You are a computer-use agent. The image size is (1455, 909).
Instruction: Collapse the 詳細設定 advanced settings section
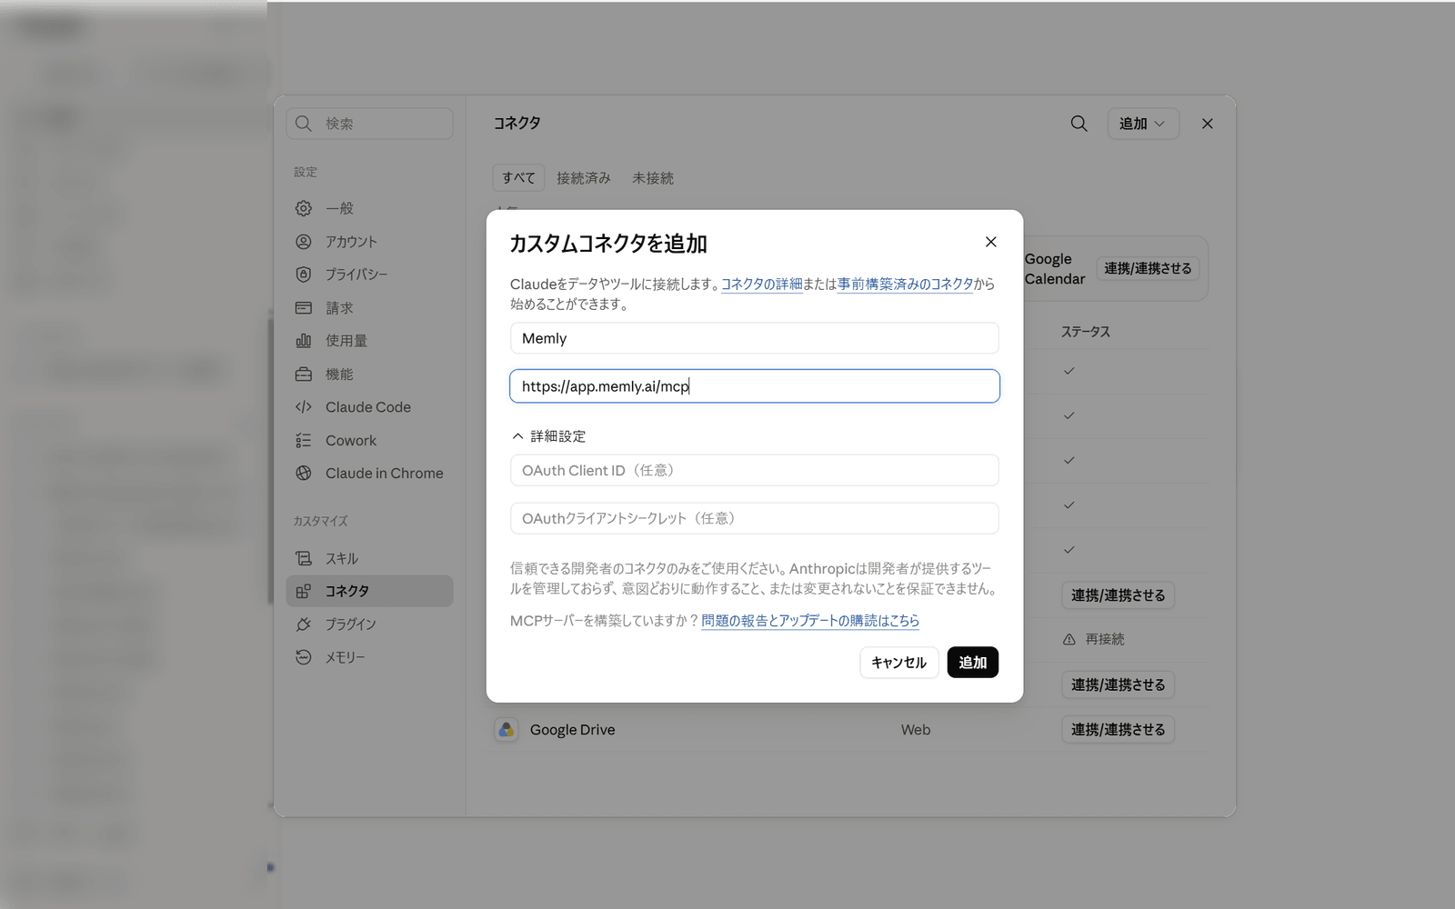pyautogui.click(x=549, y=436)
